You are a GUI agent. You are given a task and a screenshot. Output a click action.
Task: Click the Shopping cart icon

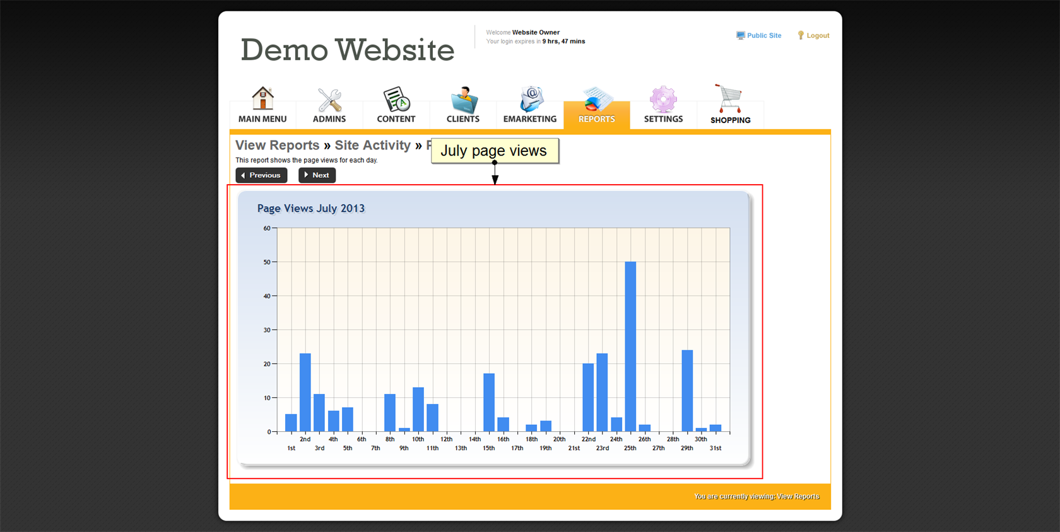pyautogui.click(x=729, y=99)
